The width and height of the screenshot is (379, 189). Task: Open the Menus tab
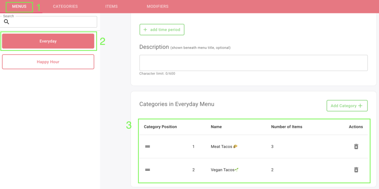(x=19, y=7)
